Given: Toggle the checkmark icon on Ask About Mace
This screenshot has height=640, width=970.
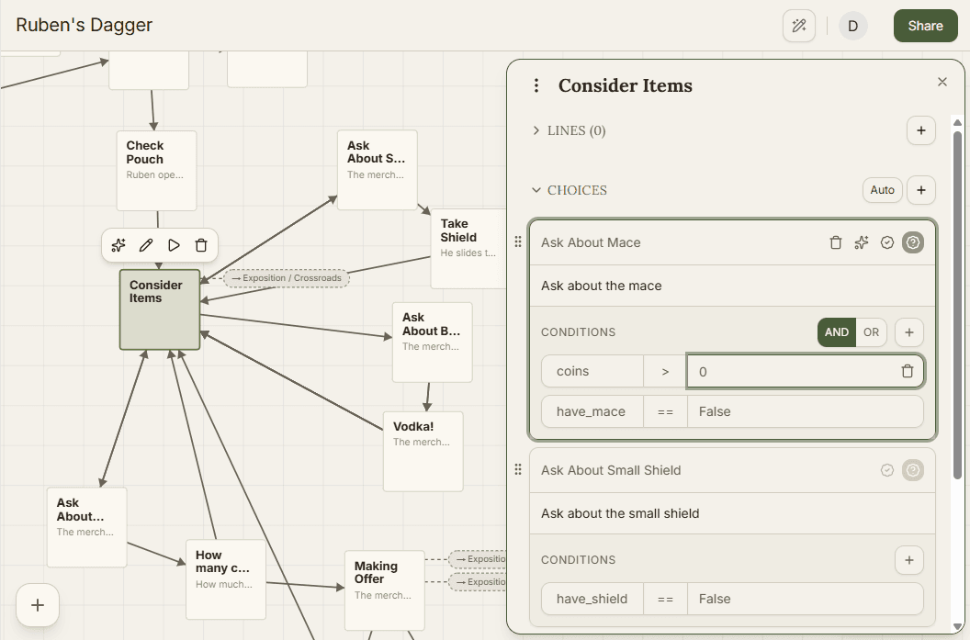Looking at the screenshot, I should pyautogui.click(x=887, y=242).
